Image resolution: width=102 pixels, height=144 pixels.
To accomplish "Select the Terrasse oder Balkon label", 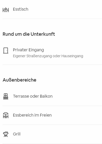I will coord(33,96).
